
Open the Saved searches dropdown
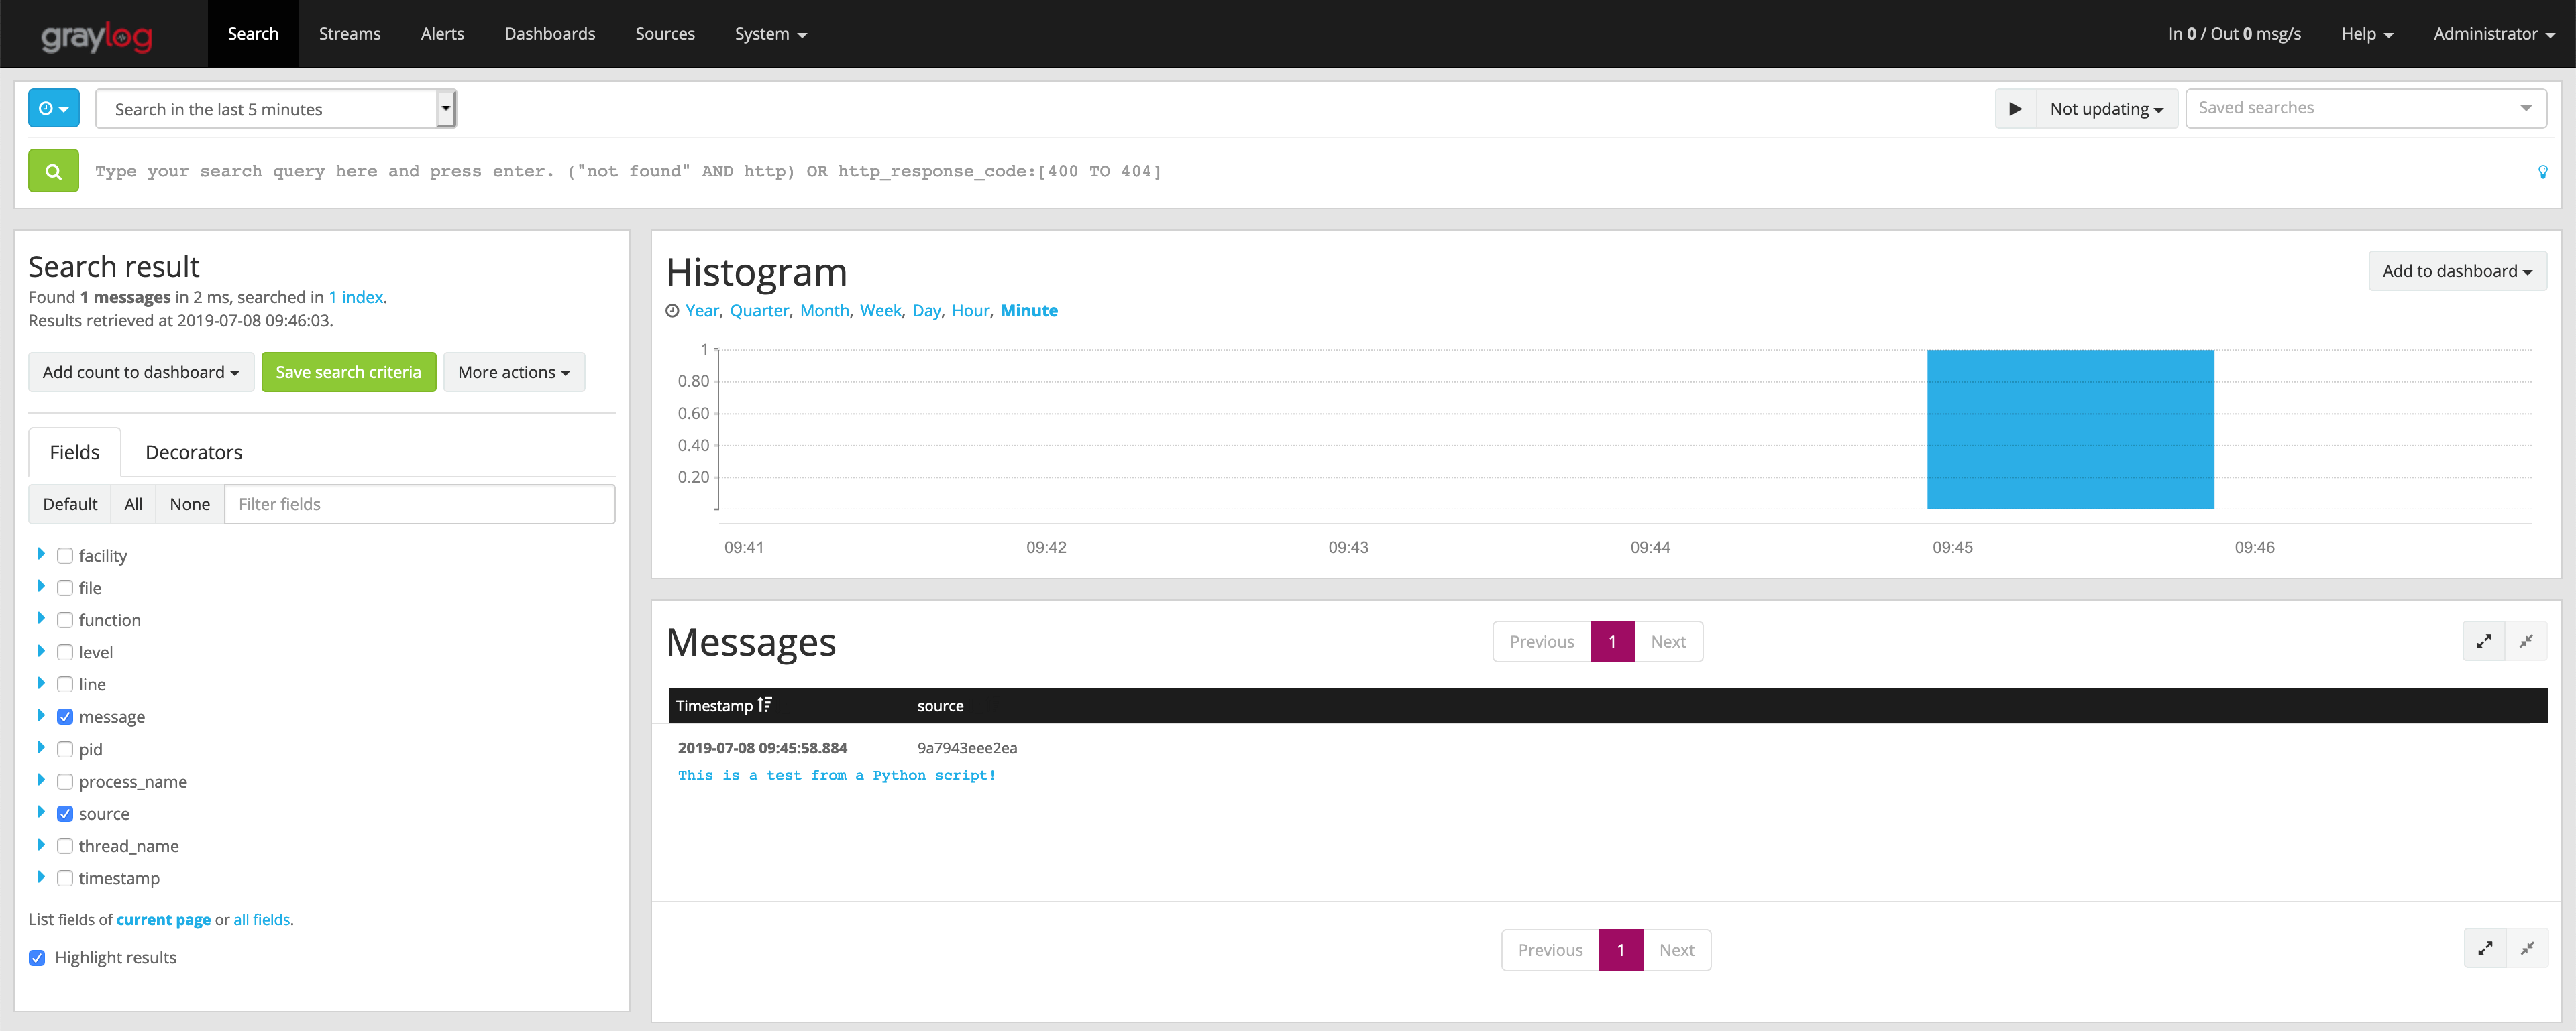(2366, 107)
